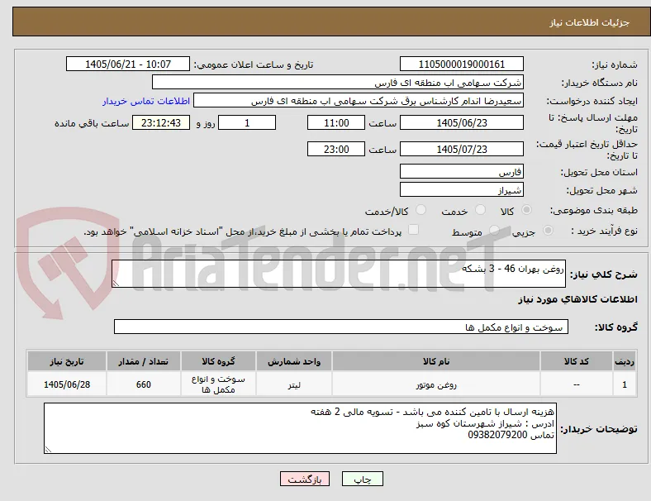
Task: Click the گروه کالا field
Action: click(x=341, y=327)
